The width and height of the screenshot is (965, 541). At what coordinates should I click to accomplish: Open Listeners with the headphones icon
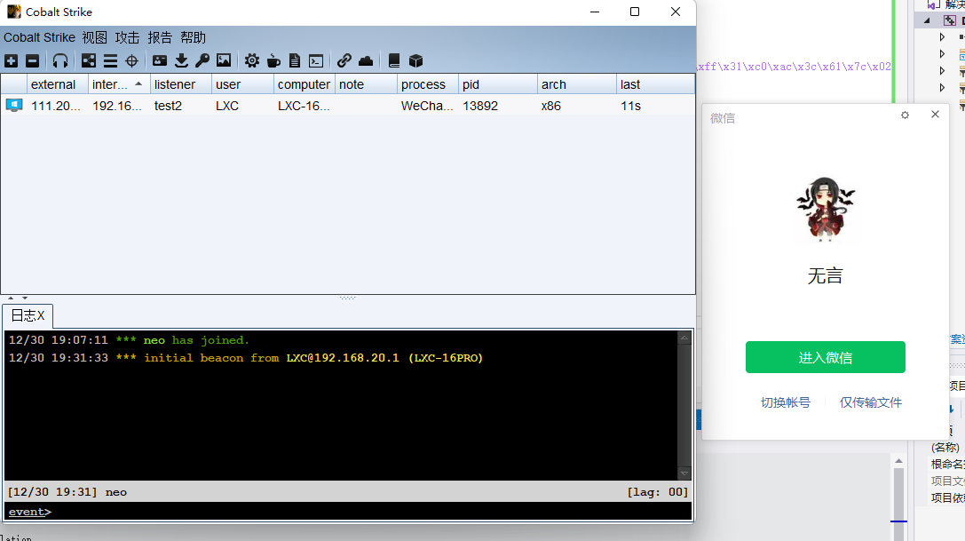tap(60, 60)
